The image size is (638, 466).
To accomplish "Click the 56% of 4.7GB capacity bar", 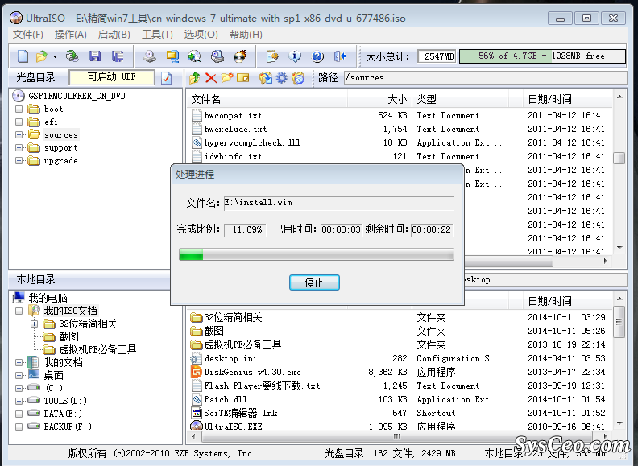I will [x=542, y=56].
